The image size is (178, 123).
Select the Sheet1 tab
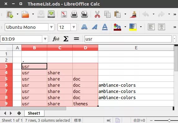[x=34, y=113]
